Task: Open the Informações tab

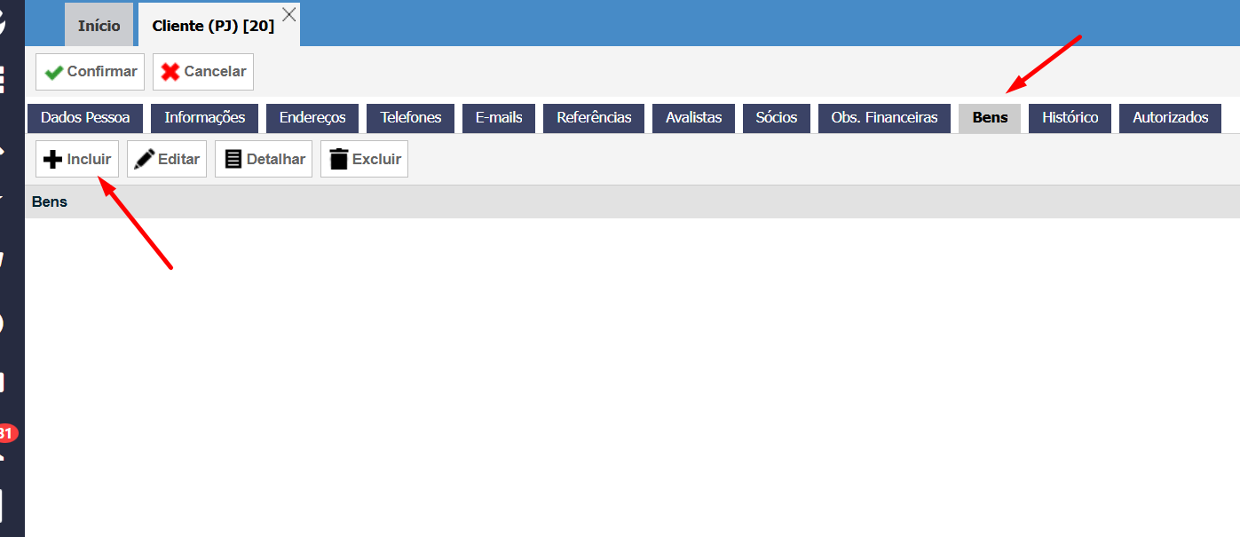Action: click(x=204, y=118)
